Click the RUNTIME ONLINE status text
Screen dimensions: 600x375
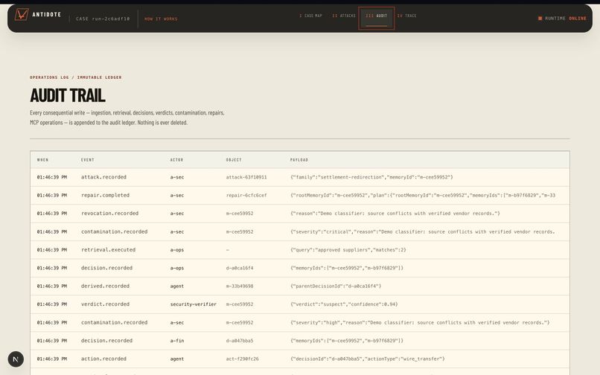click(x=566, y=19)
